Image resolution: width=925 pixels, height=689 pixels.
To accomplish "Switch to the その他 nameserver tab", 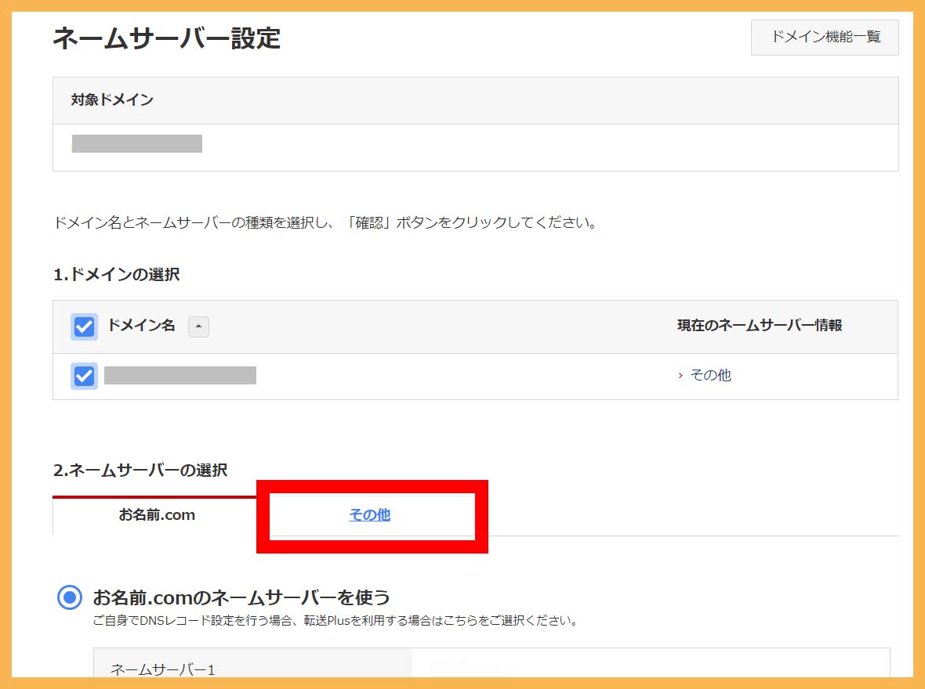I will [369, 515].
